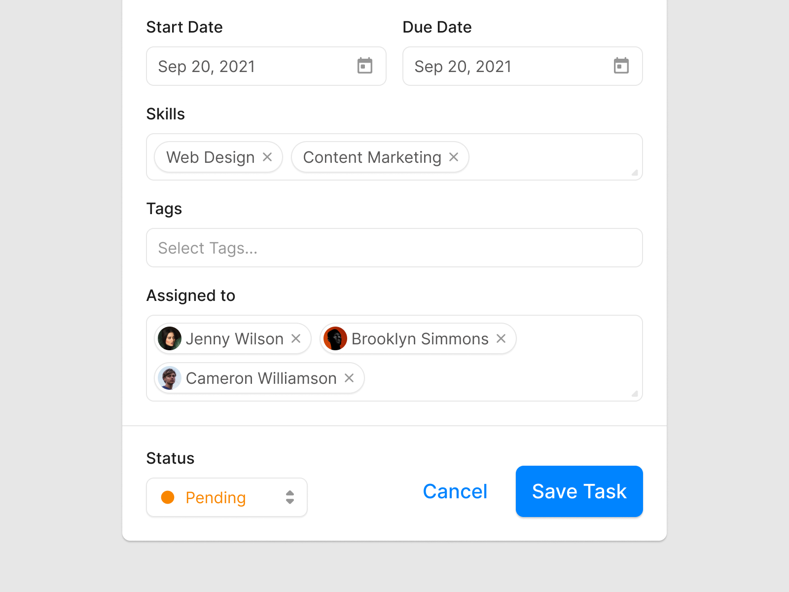Click the status dropdown up-down arrows
The height and width of the screenshot is (592, 789).
pos(290,497)
